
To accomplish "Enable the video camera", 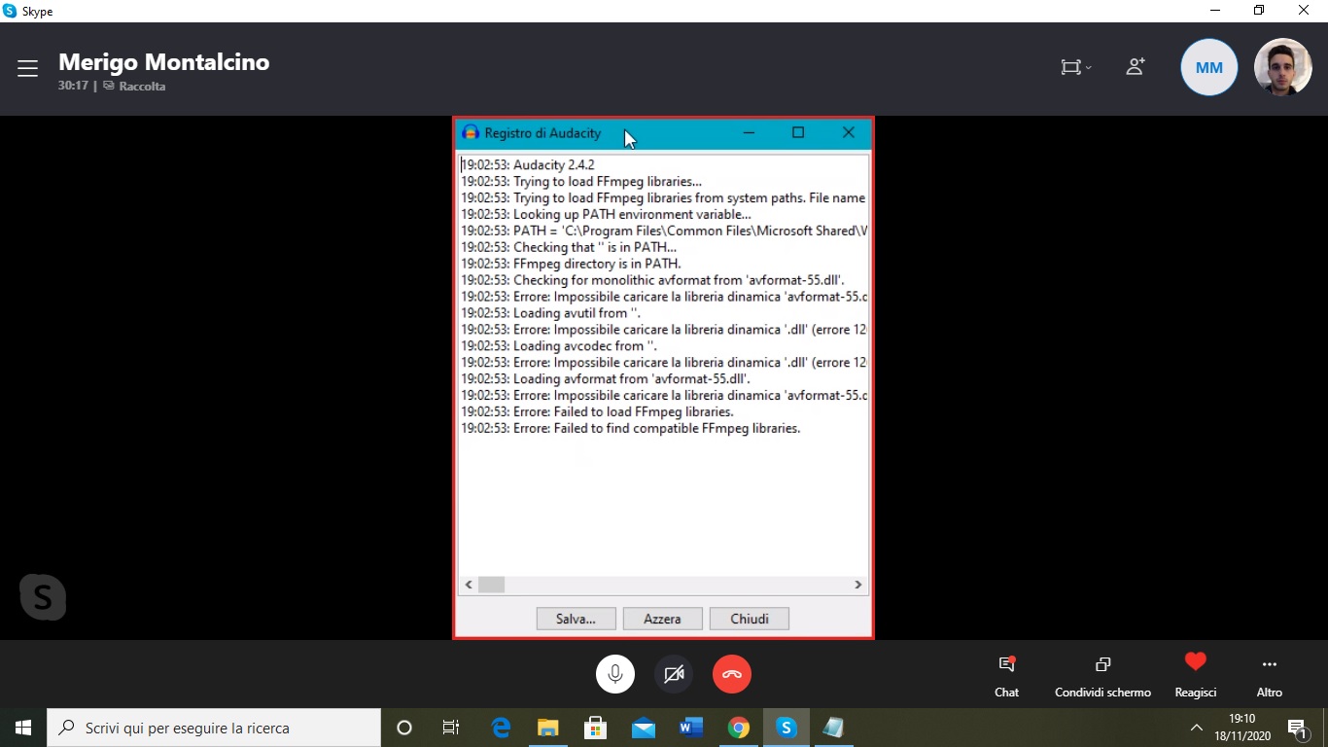I will [674, 673].
